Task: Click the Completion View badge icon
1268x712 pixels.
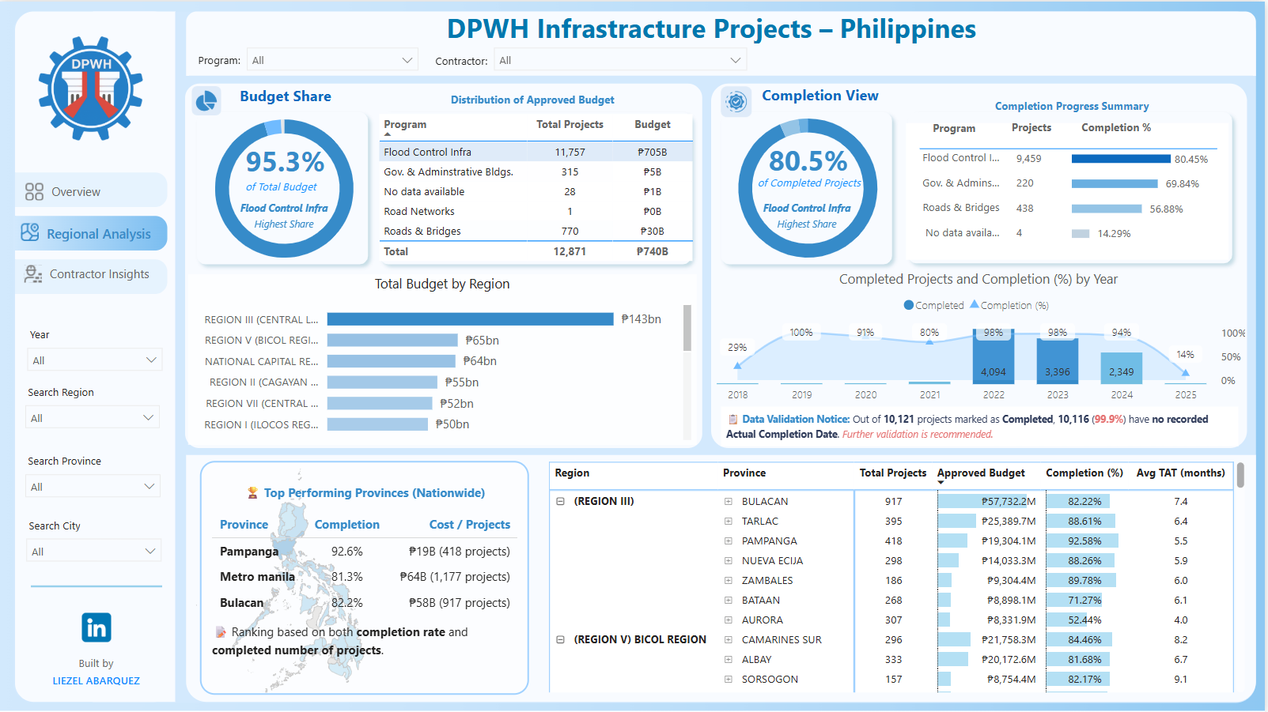Action: 736,101
